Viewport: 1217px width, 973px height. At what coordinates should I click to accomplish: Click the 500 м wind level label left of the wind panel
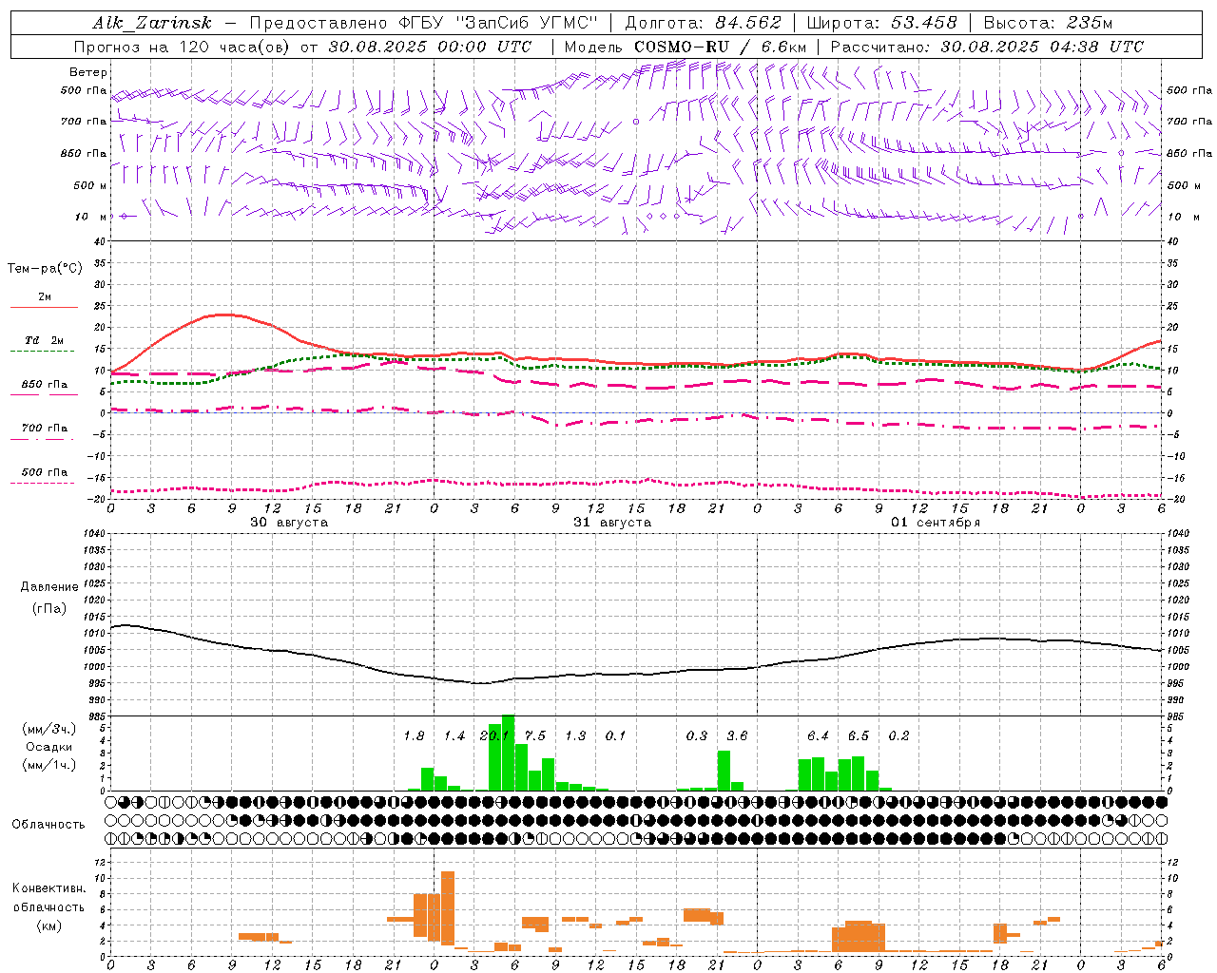click(91, 185)
